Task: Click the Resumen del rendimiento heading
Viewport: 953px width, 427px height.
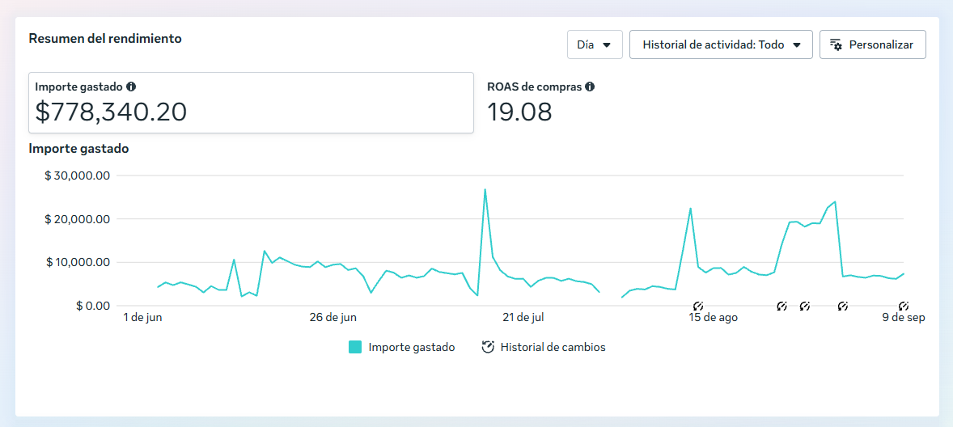Action: 105,39
